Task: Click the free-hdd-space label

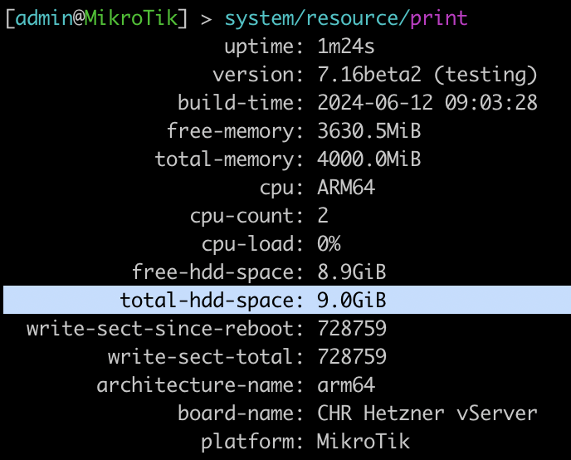Action: [217, 273]
